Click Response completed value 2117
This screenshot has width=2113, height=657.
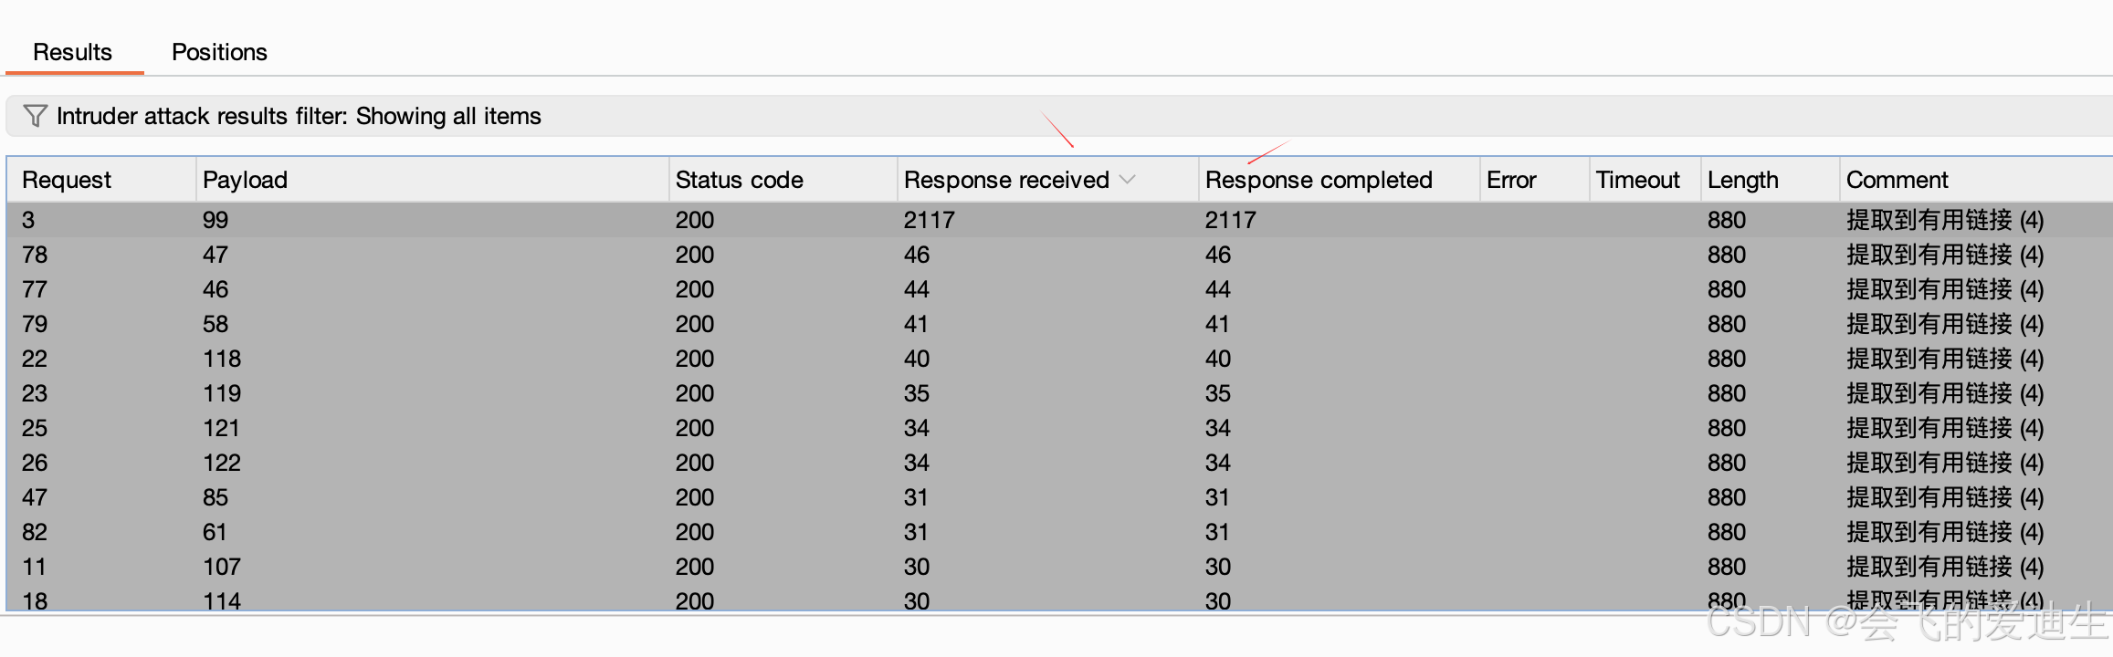coord(1231,220)
